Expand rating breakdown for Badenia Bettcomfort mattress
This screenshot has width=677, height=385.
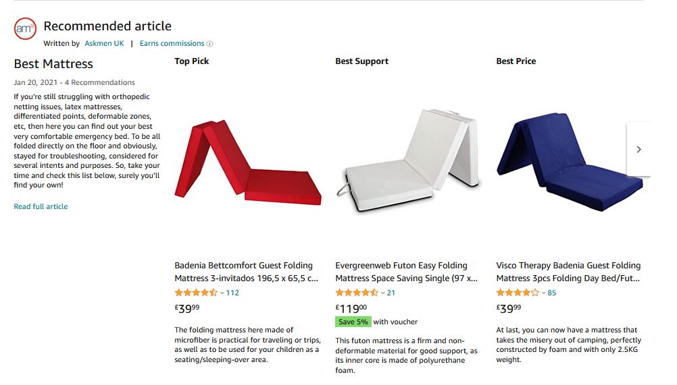click(222, 293)
